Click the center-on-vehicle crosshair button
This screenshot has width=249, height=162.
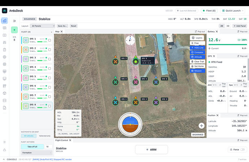point(201,126)
